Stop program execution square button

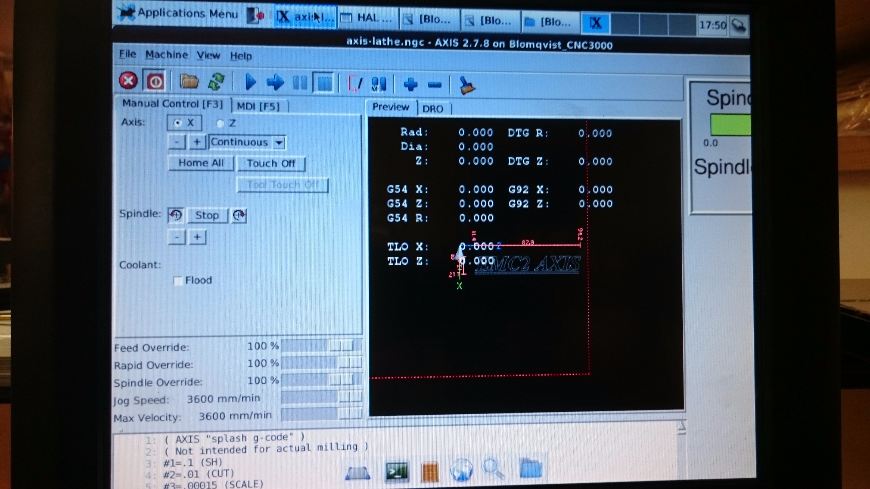coord(324,83)
